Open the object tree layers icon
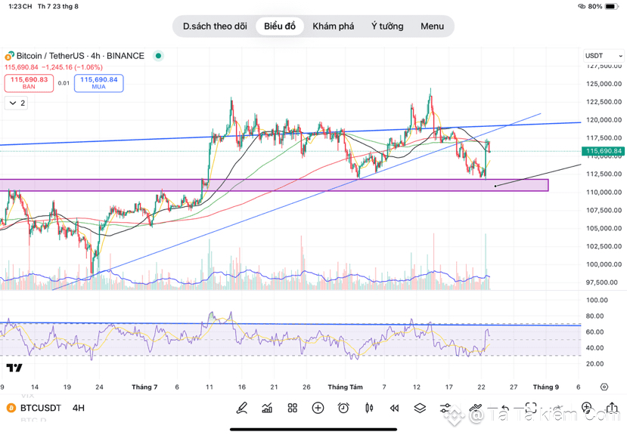This screenshot has height=435, width=627. (x=420, y=408)
